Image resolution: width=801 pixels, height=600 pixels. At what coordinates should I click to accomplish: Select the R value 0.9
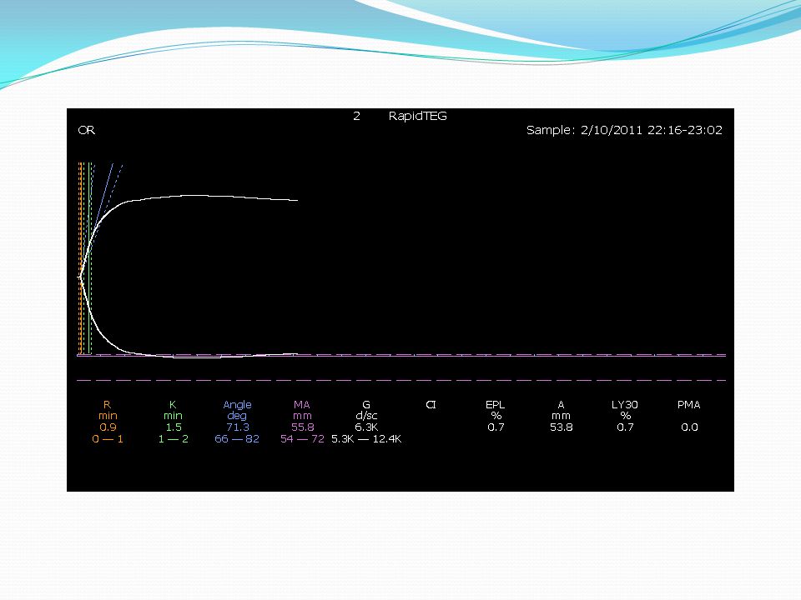pyautogui.click(x=108, y=427)
